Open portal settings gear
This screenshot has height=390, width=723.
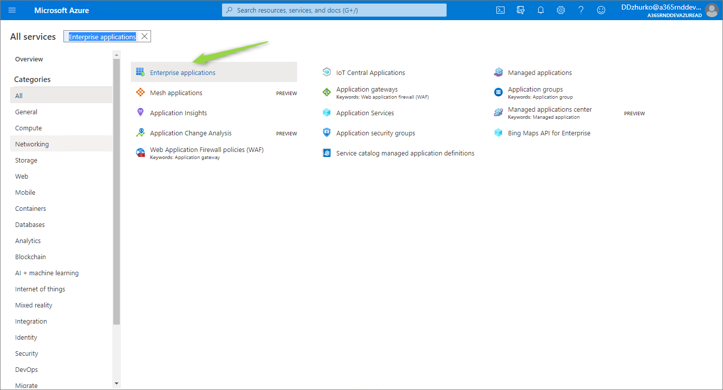coord(561,10)
